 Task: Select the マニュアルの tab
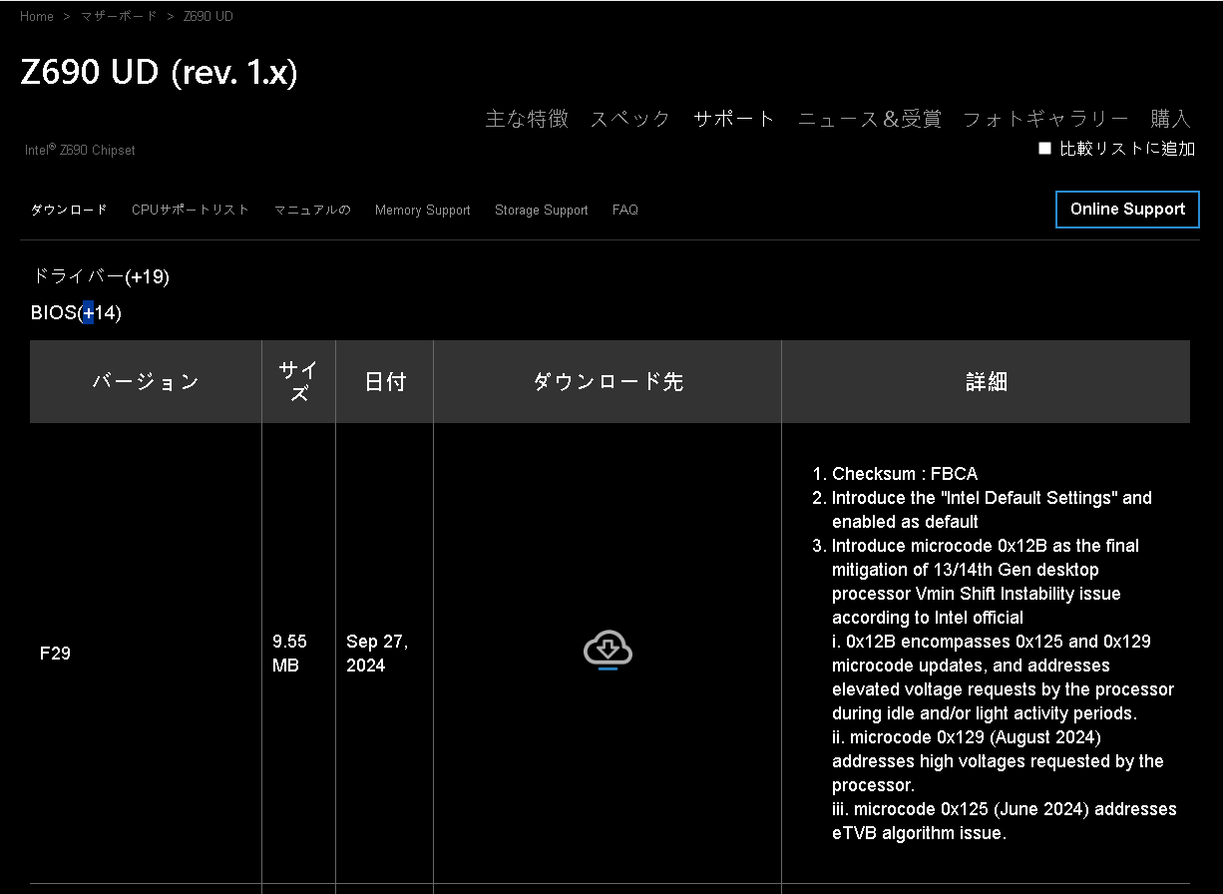coord(311,210)
